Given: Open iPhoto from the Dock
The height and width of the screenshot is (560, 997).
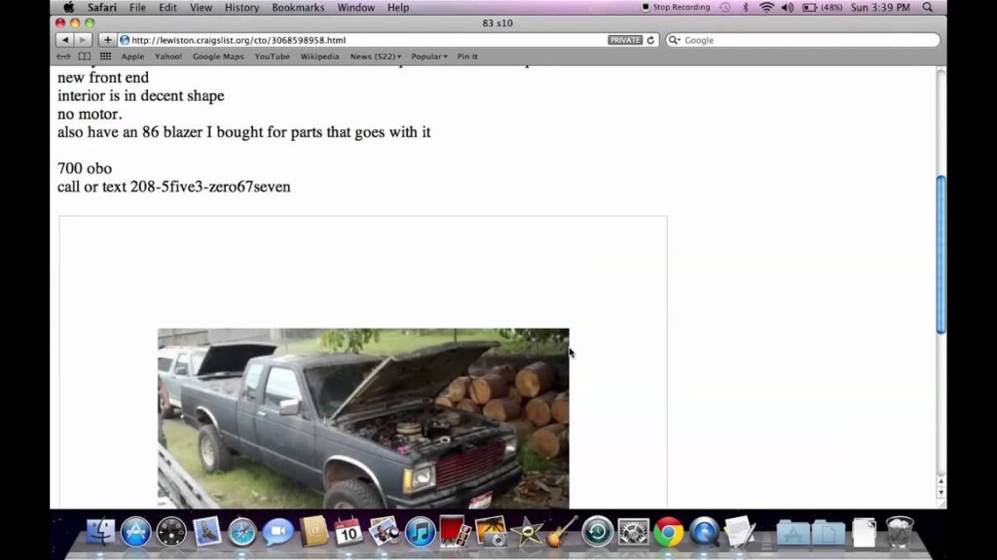Looking at the screenshot, I should pos(384,532).
